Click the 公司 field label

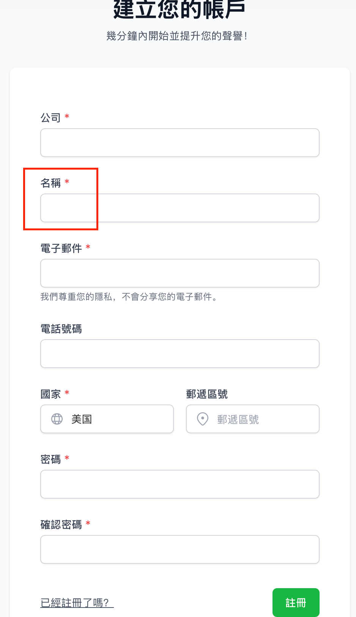(50, 118)
